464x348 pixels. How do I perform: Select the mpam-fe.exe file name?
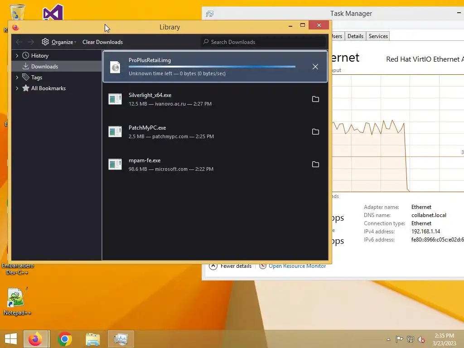tap(145, 160)
